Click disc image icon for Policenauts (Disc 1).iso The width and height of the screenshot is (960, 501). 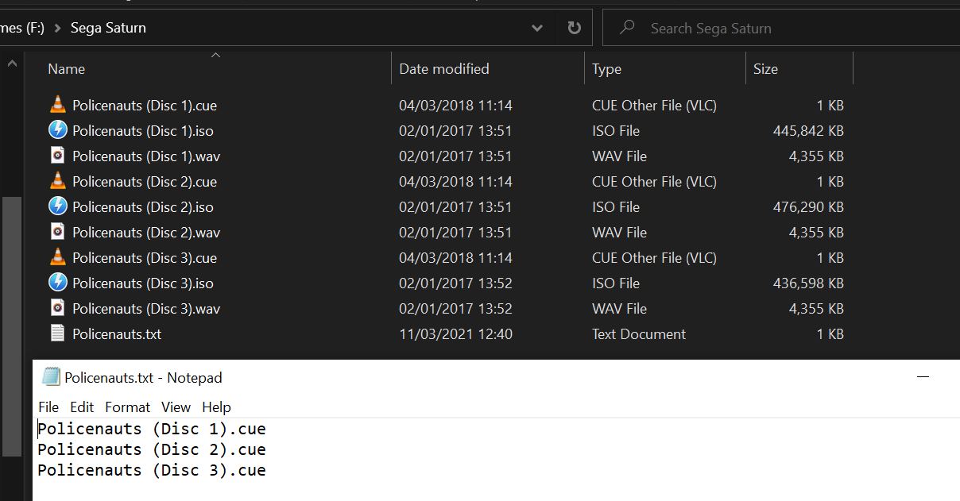tap(57, 130)
